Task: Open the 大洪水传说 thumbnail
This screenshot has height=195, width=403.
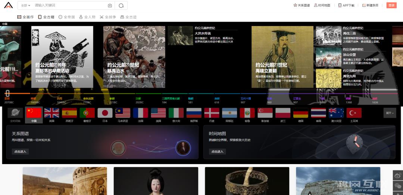Action: pos(181,36)
